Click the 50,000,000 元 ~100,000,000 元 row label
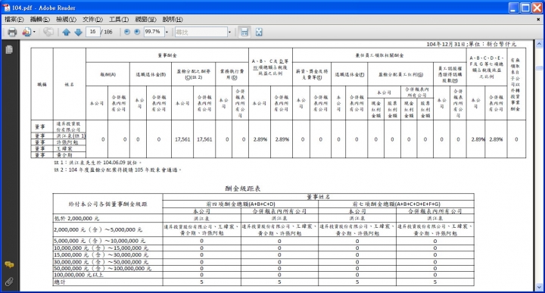This screenshot has width=545, height=293. pos(102,268)
